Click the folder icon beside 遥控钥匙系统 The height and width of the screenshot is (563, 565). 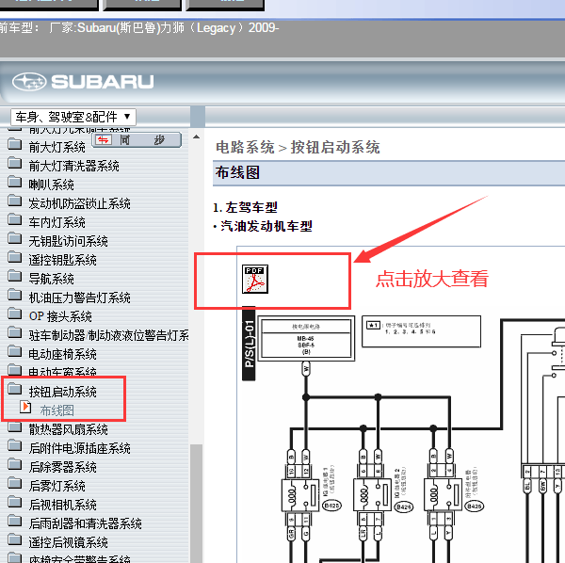15,256
